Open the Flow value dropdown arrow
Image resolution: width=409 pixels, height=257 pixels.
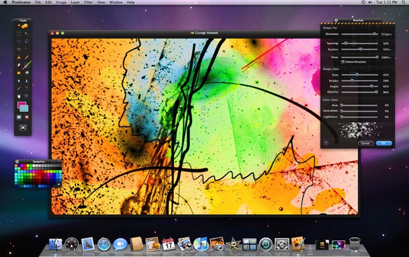click(x=390, y=57)
